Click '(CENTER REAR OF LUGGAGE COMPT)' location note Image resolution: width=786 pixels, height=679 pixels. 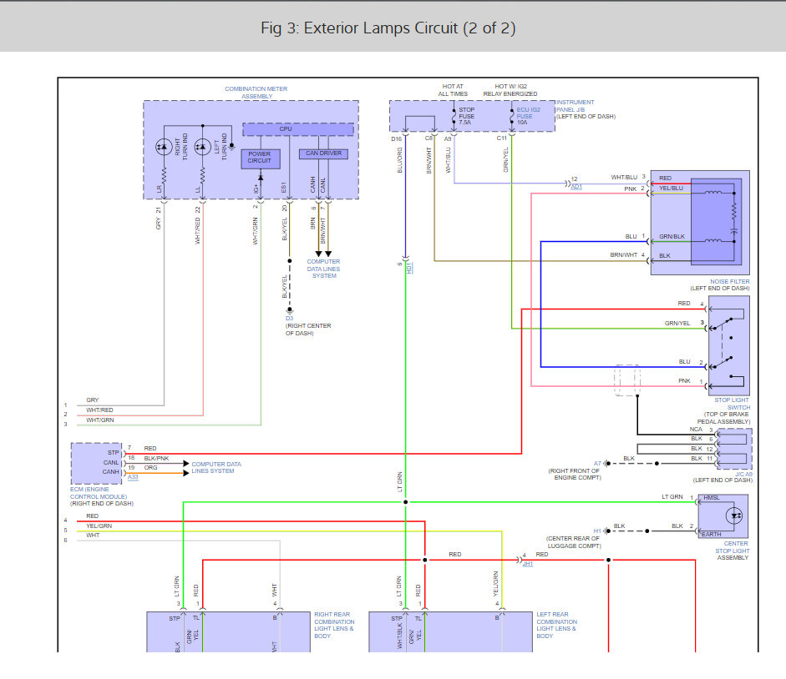point(574,542)
